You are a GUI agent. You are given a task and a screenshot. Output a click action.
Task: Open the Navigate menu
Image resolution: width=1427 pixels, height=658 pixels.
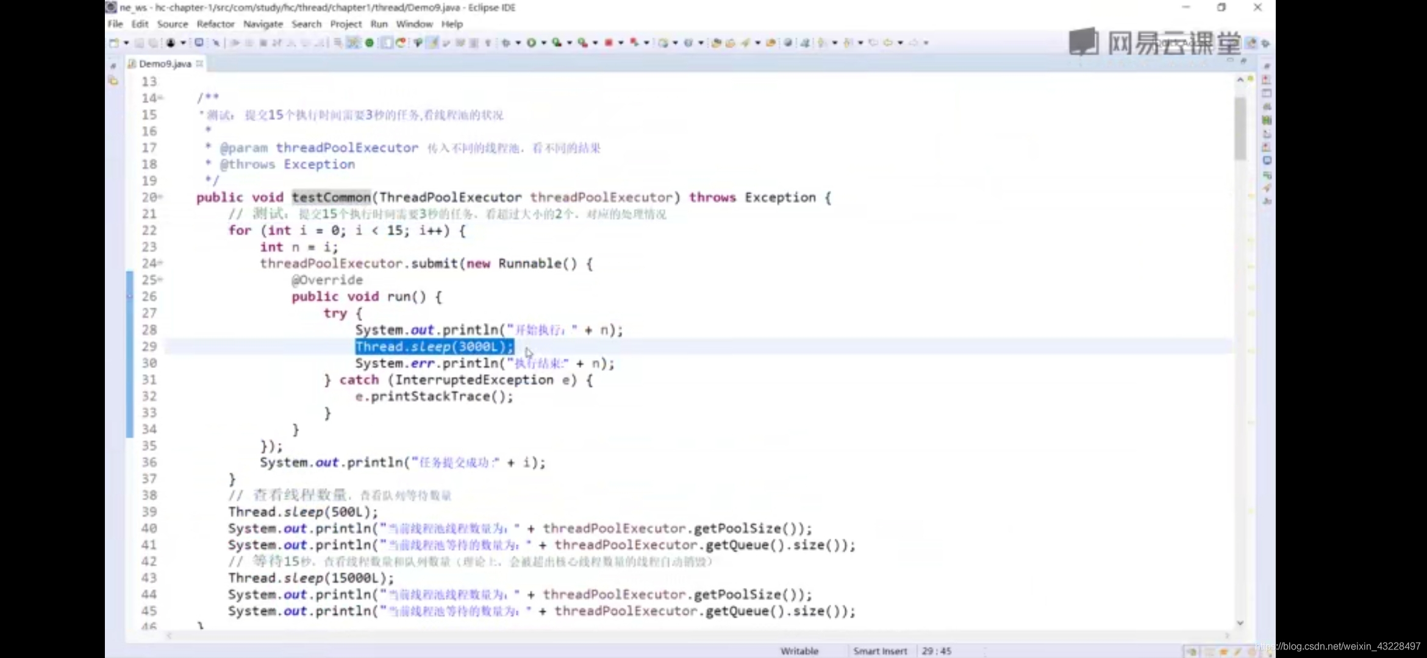263,24
